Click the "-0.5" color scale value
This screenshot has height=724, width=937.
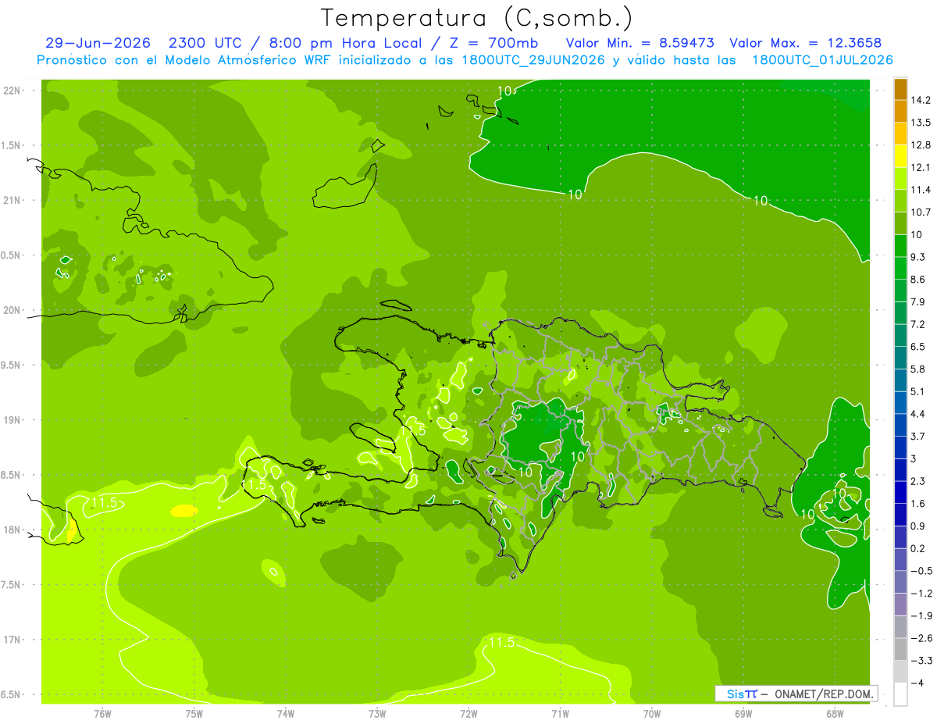click(921, 571)
